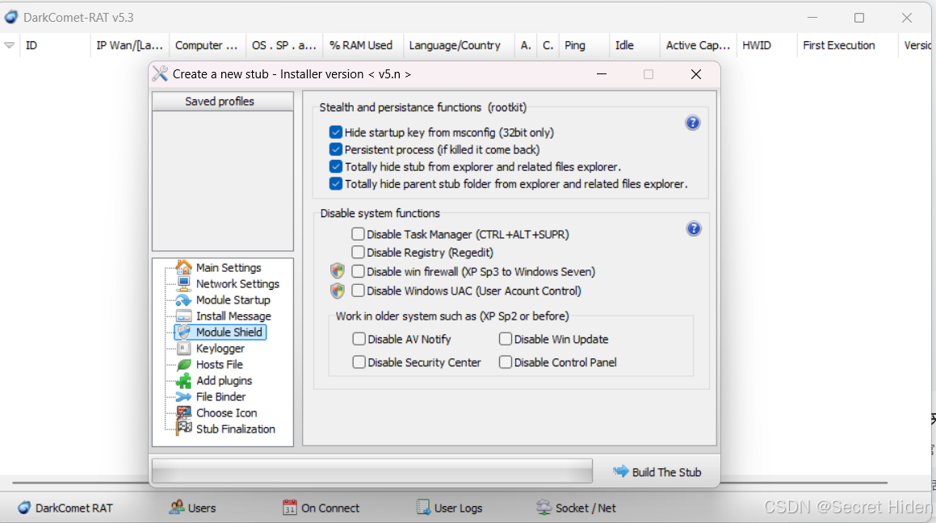Select Network Settings in the tree
The height and width of the screenshot is (523, 936).
[x=237, y=284]
